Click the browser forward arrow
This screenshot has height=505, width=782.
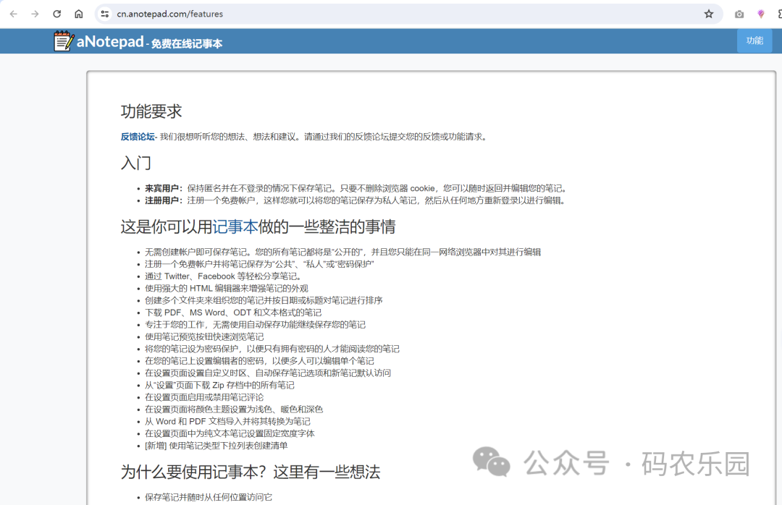pos(35,14)
